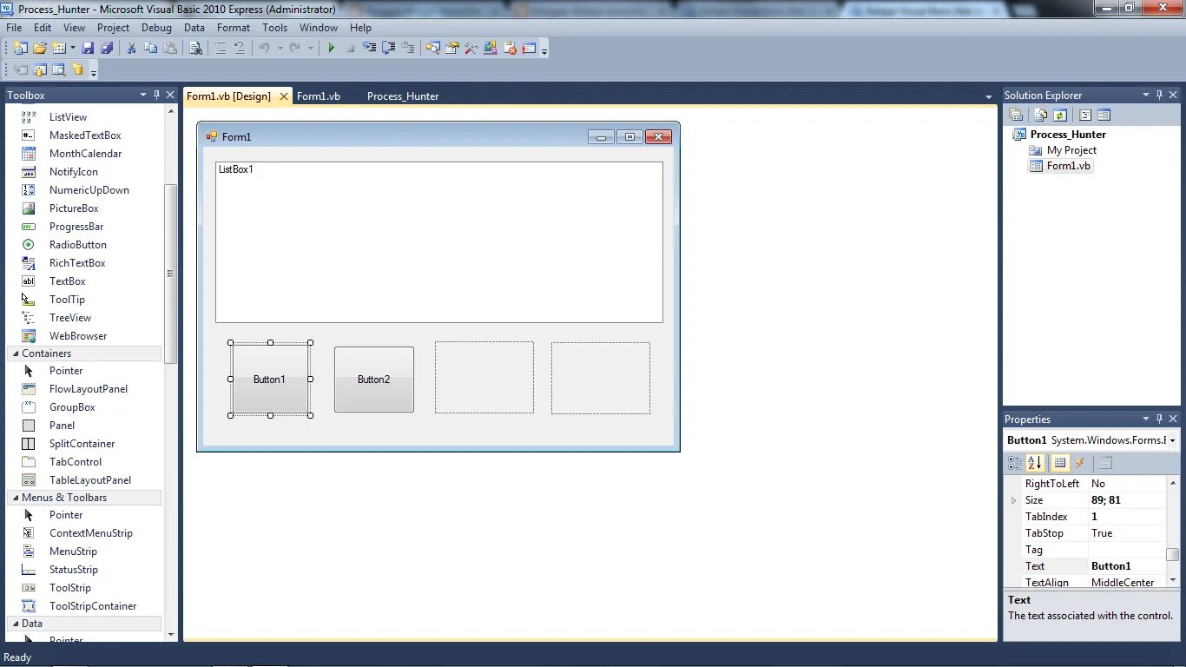Image resolution: width=1186 pixels, height=667 pixels.
Task: Click the Add New Item toolbar icon
Action: (x=59, y=48)
